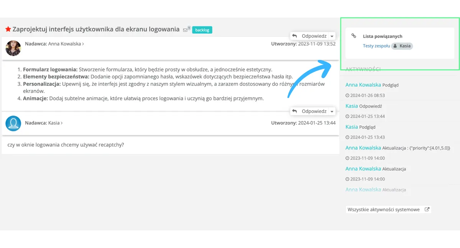460x248 pixels.
Task: Click the Animacje list item
Action: [143, 98]
